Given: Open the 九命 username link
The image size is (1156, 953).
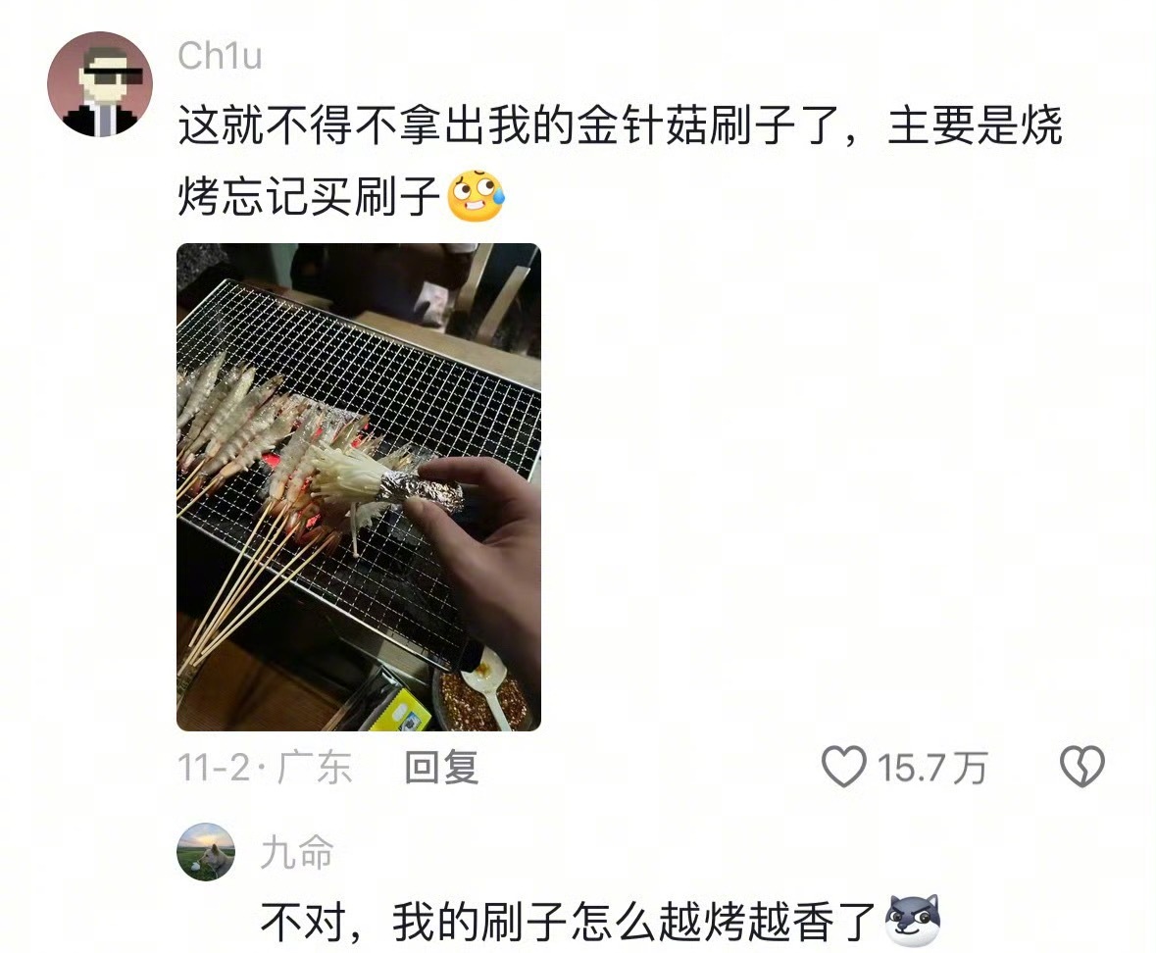Looking at the screenshot, I should tap(296, 852).
